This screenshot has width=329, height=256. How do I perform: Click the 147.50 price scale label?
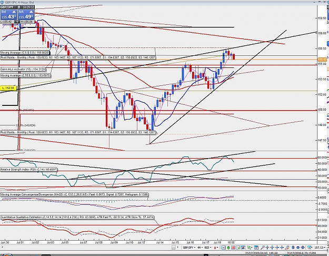pyautogui.click(x=322, y=140)
